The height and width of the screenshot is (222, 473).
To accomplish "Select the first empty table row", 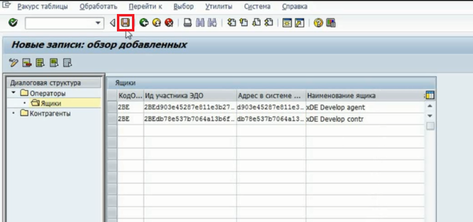I will pyautogui.click(x=112, y=131).
